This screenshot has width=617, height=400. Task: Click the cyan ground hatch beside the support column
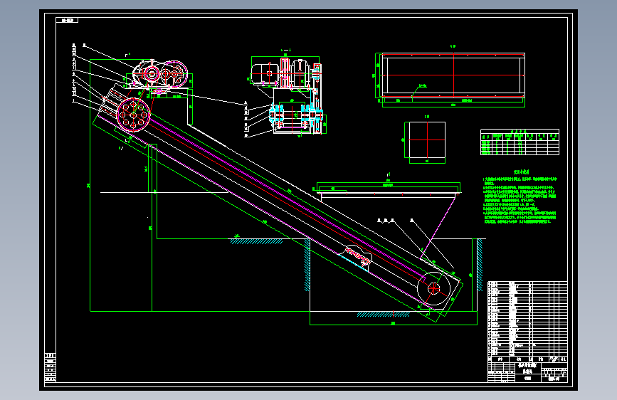click(257, 241)
